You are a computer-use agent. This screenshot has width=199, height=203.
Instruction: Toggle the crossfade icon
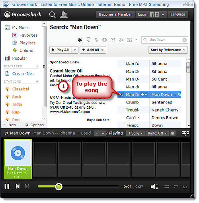coord(185,187)
